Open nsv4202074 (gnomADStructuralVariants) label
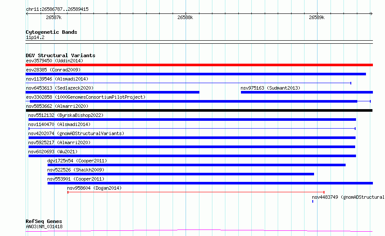The width and height of the screenshot is (385, 236). (x=76, y=133)
